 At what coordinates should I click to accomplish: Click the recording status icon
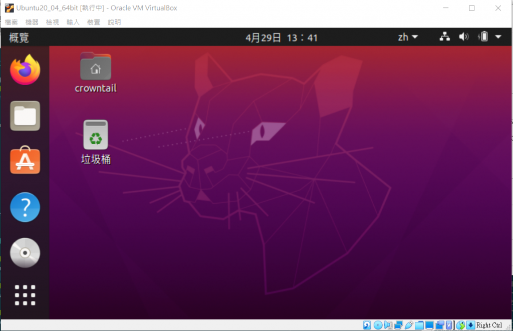point(440,325)
